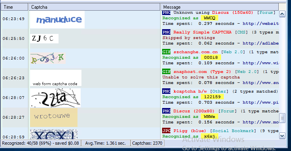
Task: Click 'Time spent: 0.297 seconds' line
Action: click(x=198, y=24)
